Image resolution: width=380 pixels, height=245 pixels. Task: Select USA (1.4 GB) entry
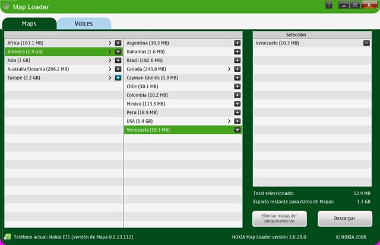pyautogui.click(x=183, y=121)
